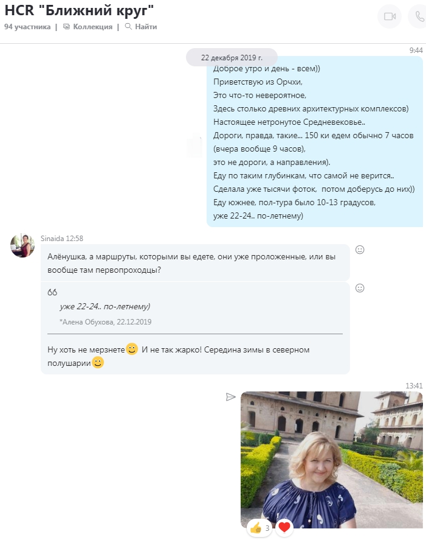The height and width of the screenshot is (540, 426).
Task: Open the 94 участника members list
Action: (x=27, y=27)
